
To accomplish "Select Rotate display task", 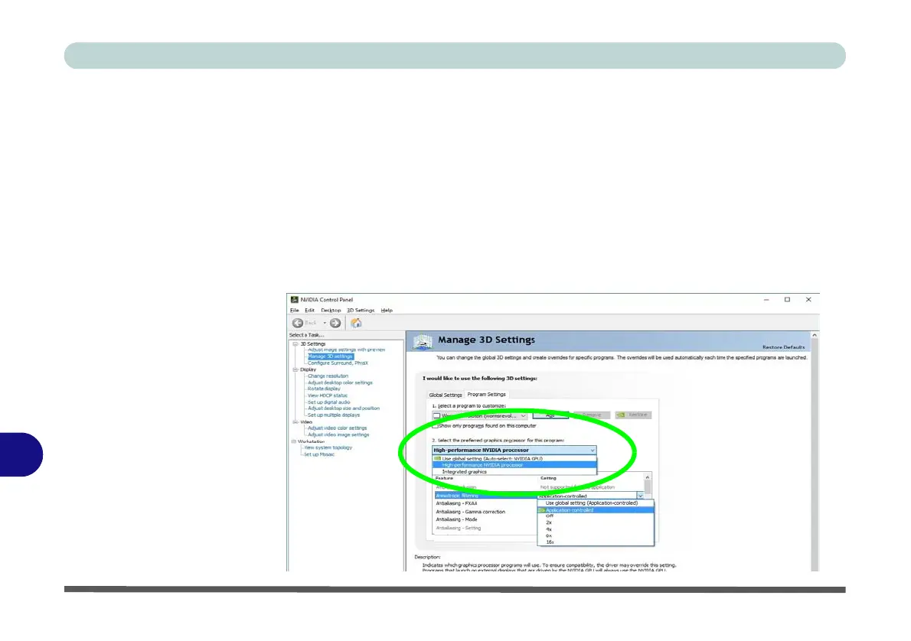I will (x=324, y=389).
